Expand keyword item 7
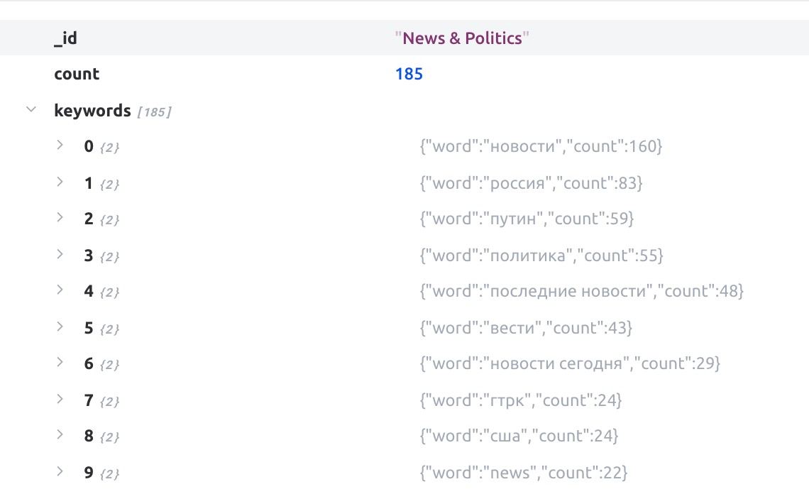This screenshot has width=809, height=494. pyautogui.click(x=60, y=400)
